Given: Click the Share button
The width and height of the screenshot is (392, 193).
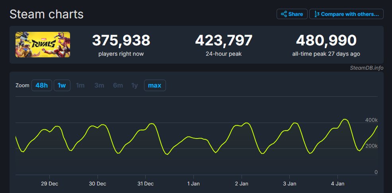Looking at the screenshot, I should [x=292, y=14].
